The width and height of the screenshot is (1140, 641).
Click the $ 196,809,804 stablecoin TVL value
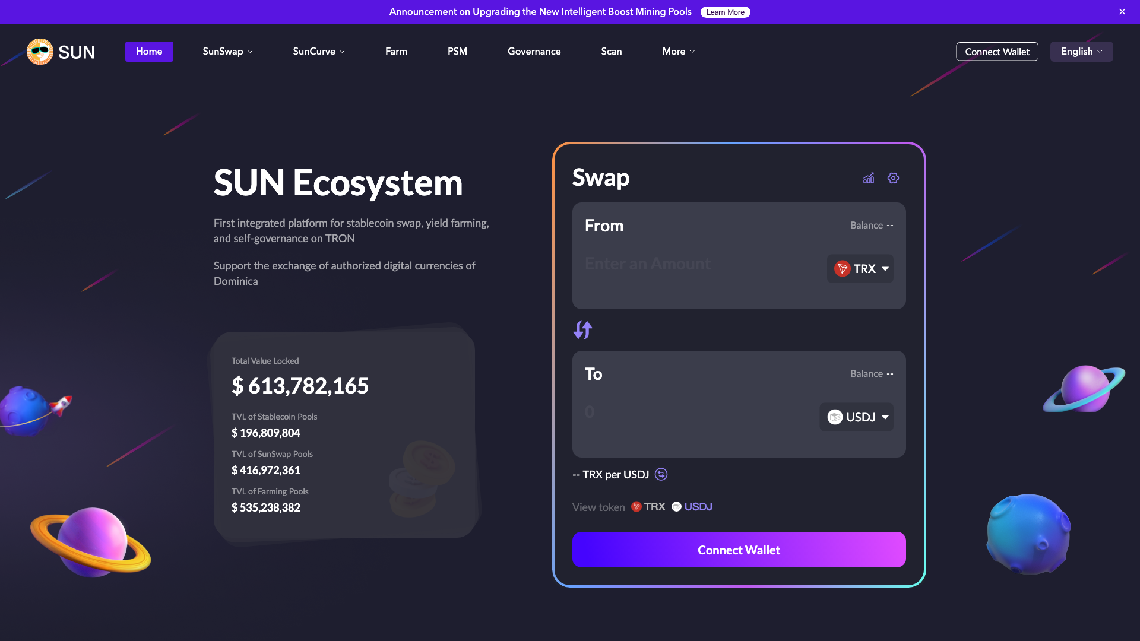coord(266,433)
